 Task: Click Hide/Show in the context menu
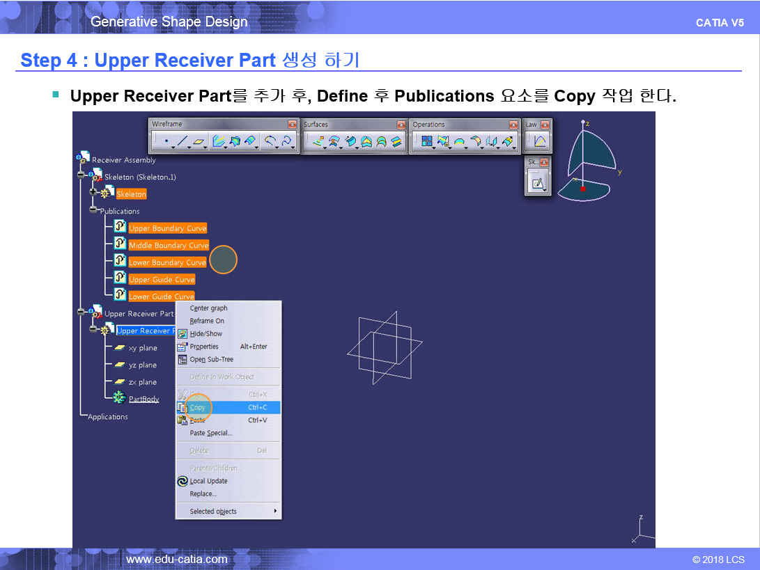(205, 333)
